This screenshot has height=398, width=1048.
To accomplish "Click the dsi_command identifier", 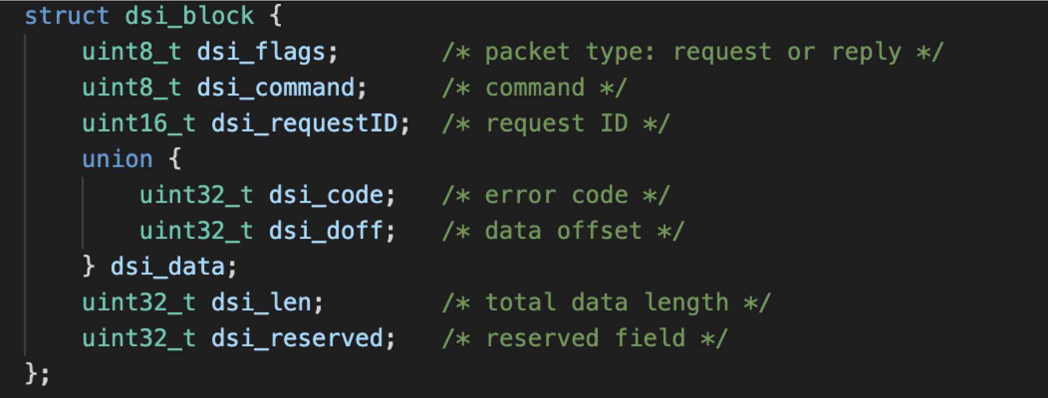I will pyautogui.click(x=275, y=88).
